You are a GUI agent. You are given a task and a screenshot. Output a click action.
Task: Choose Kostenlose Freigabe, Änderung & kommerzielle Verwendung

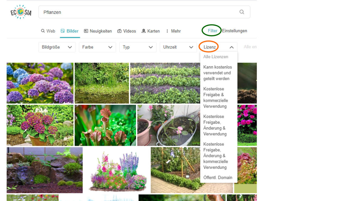[216, 156]
